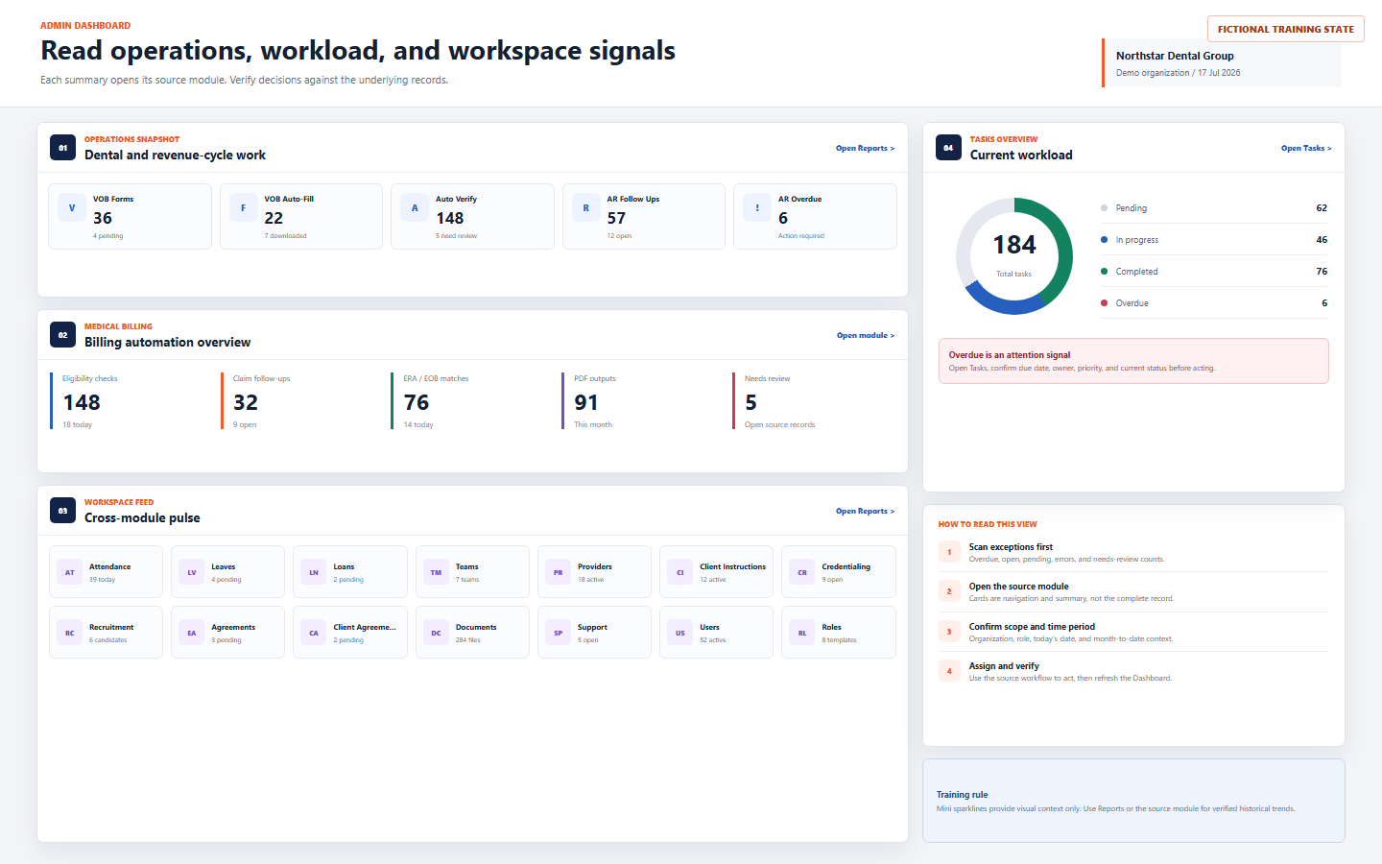The height and width of the screenshot is (864, 1382).
Task: Click the Completed count 76
Action: pyautogui.click(x=1322, y=271)
